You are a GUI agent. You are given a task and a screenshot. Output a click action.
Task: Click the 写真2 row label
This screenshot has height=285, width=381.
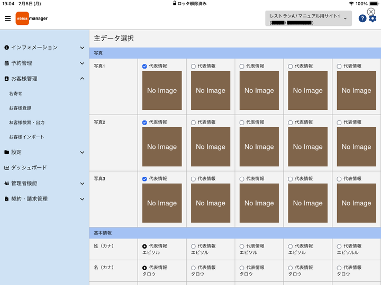[x=99, y=122]
